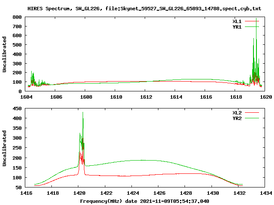Click the bottom plot Uncalibrated axis label
Image resolution: width=274 pixels, height=205 pixels.
pos(4,148)
